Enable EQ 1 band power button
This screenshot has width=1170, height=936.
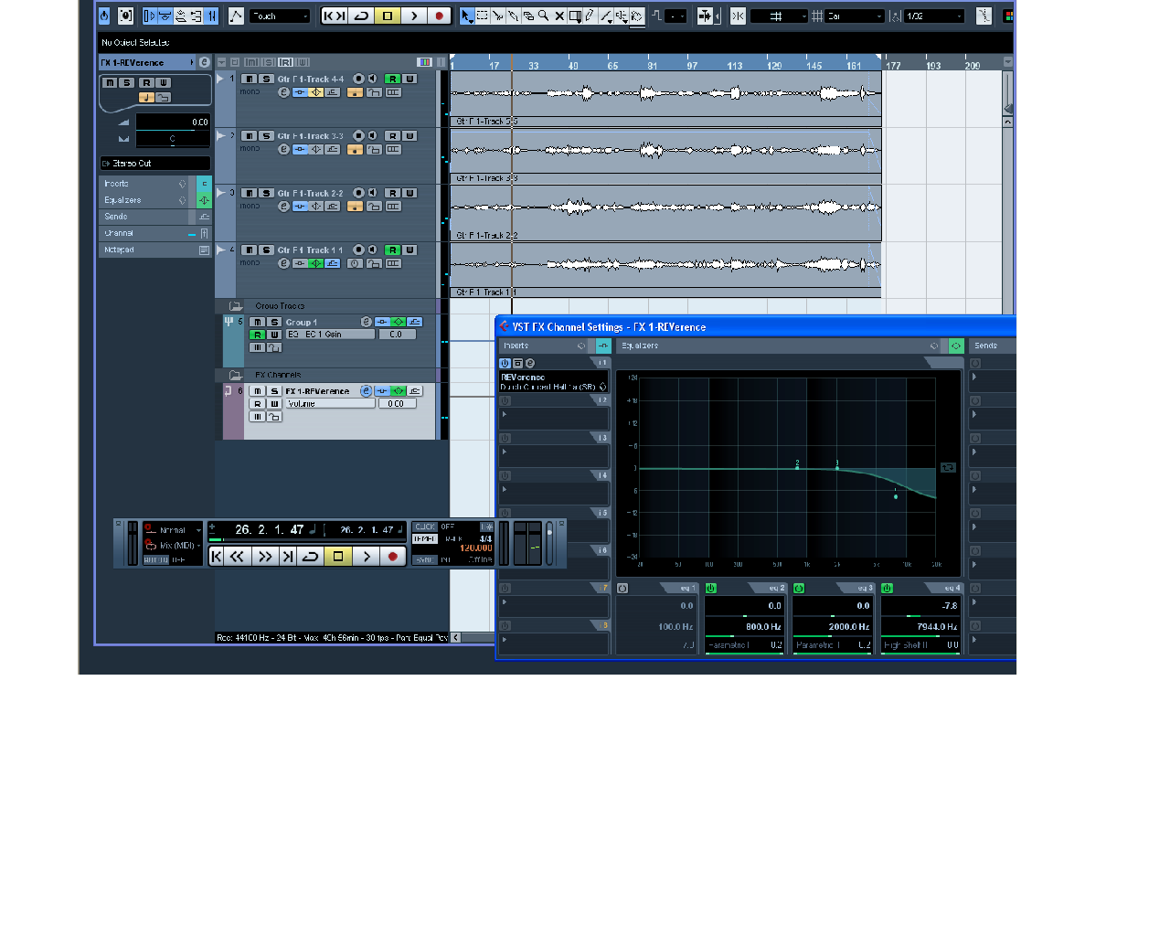point(622,588)
